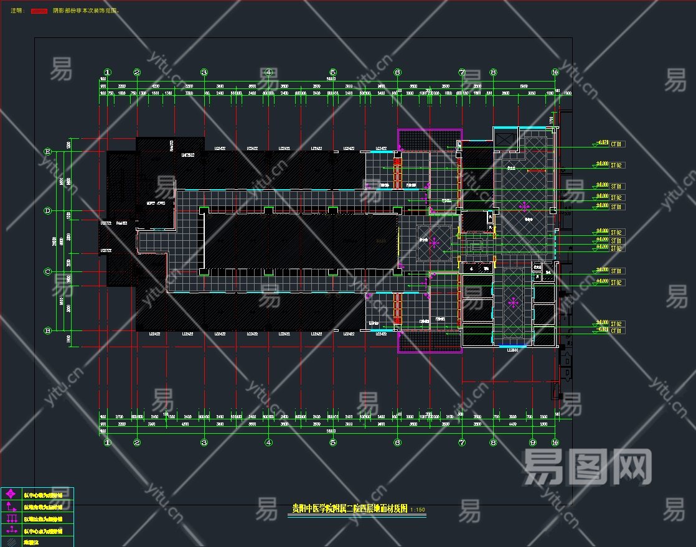Select bottom axis bubble 7
This screenshot has height=547, width=696.
click(x=462, y=442)
